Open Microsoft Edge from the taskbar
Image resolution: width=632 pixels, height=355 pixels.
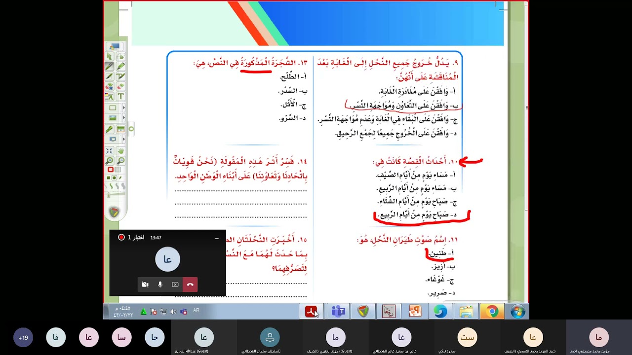[x=440, y=312]
